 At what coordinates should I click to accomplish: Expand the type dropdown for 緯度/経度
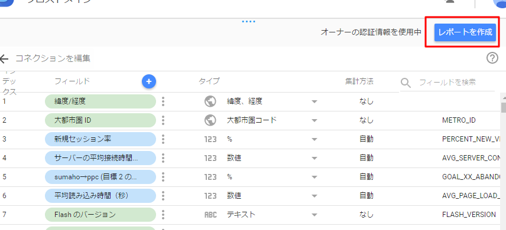pyautogui.click(x=314, y=102)
